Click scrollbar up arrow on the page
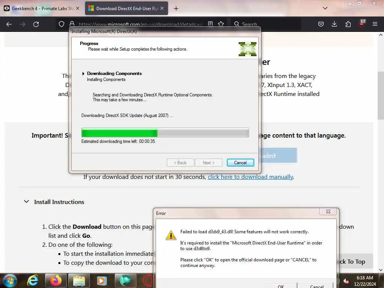The width and height of the screenshot is (384, 288). coord(381,35)
